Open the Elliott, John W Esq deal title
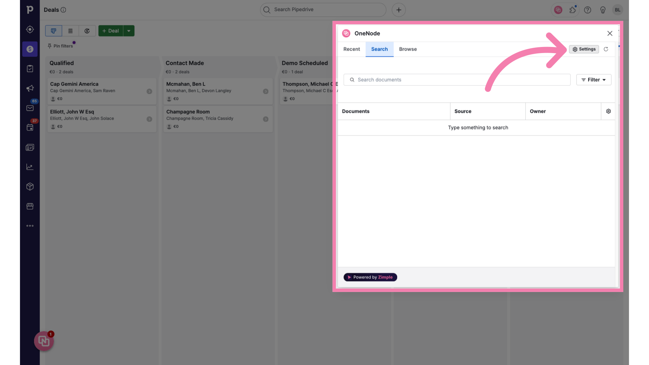This screenshot has height=365, width=649. [72, 112]
